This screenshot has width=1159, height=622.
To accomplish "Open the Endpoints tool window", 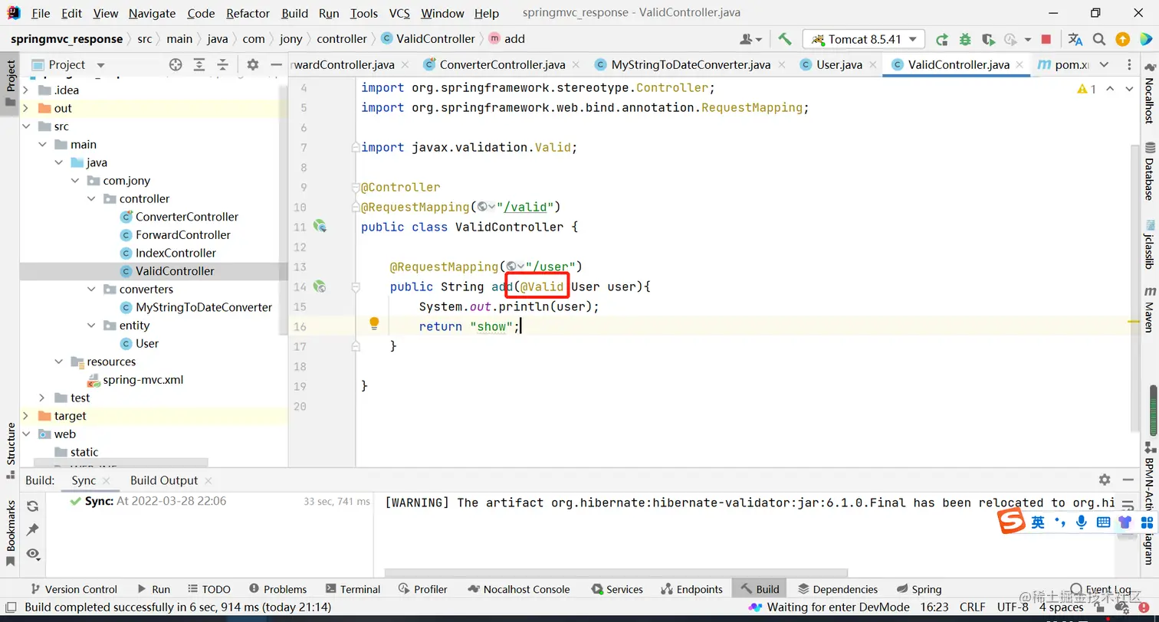I will 691,589.
